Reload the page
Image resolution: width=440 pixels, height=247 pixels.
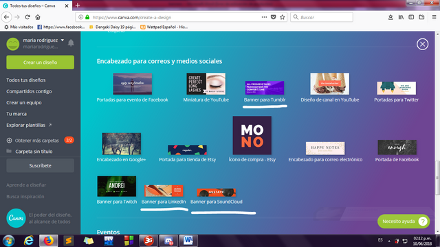(27, 17)
